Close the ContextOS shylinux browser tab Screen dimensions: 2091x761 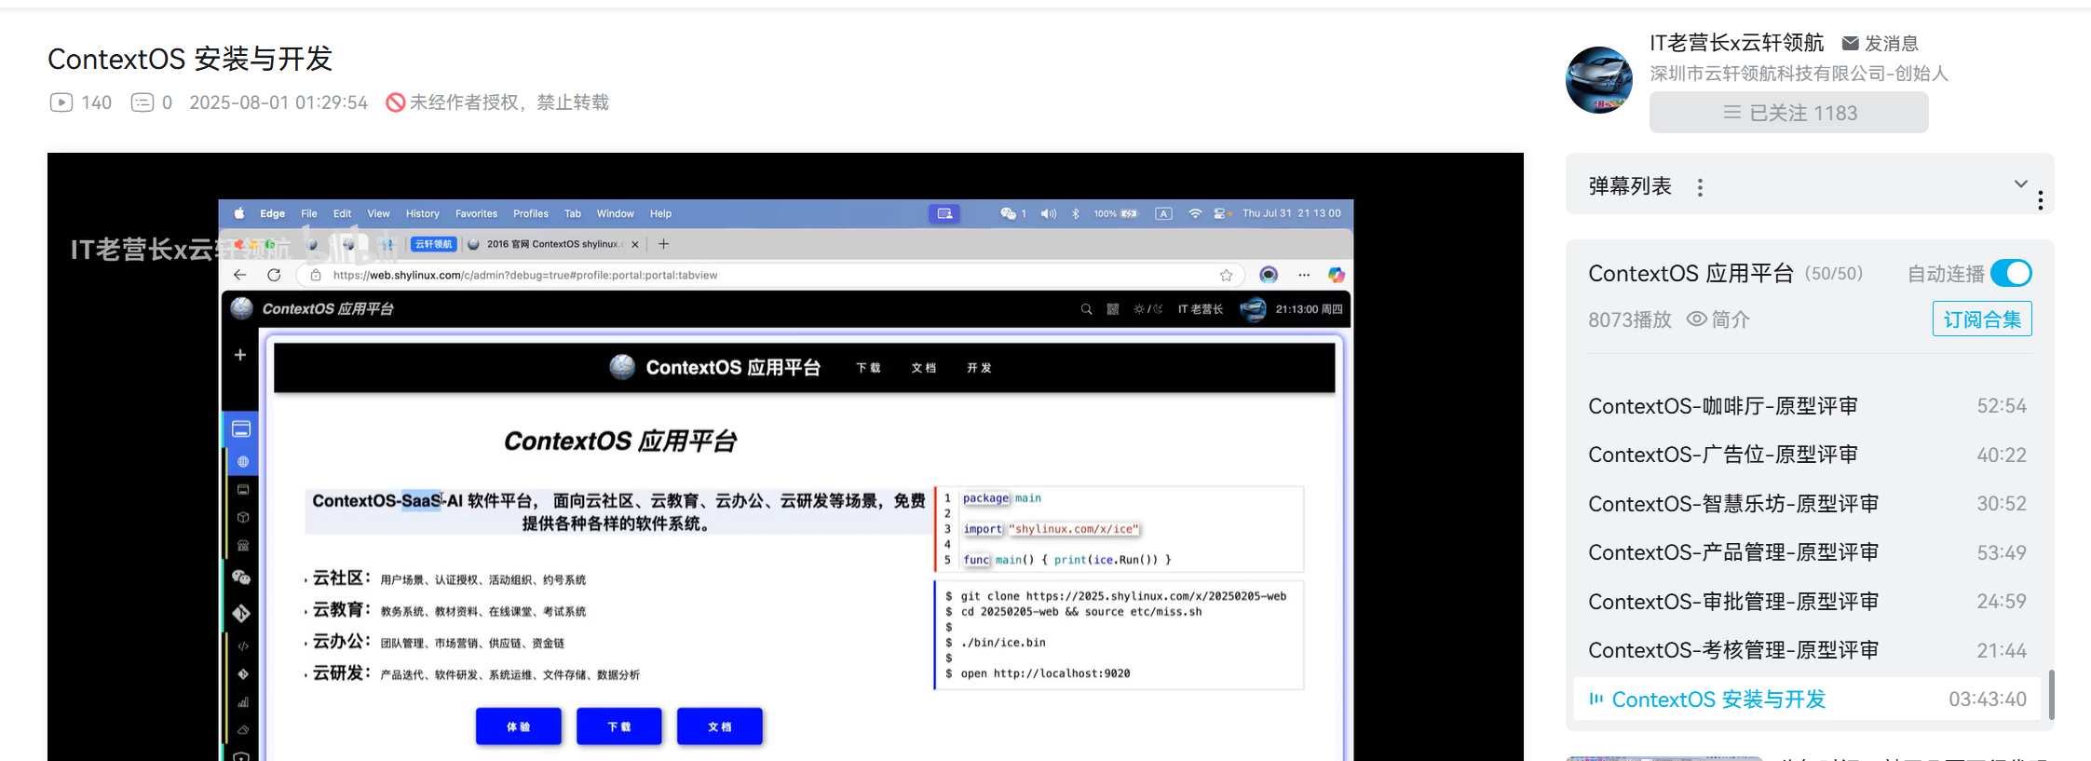click(x=635, y=244)
